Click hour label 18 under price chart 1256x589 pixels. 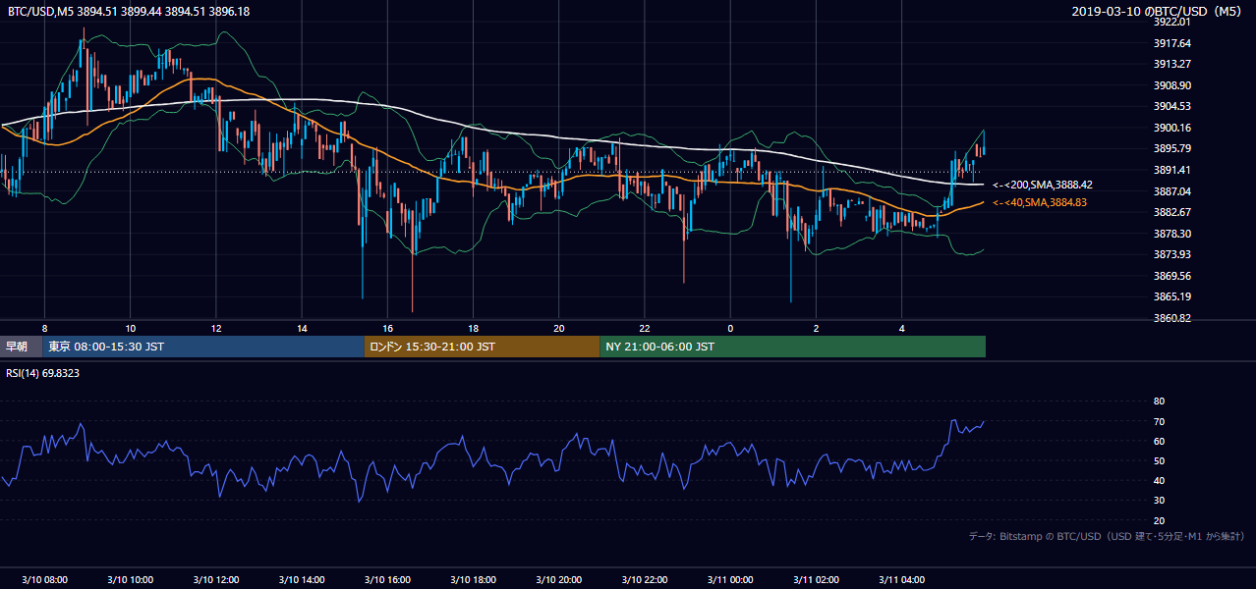(473, 328)
